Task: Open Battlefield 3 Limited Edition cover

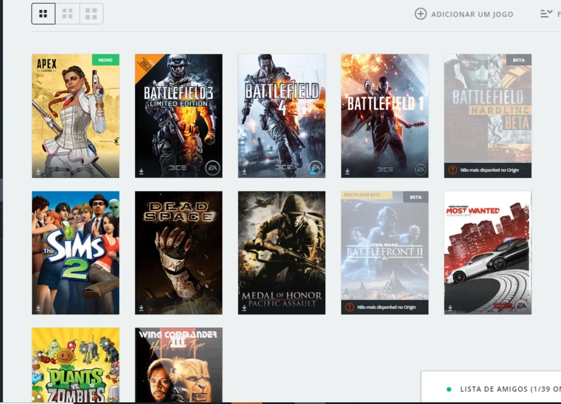Action: (x=179, y=116)
